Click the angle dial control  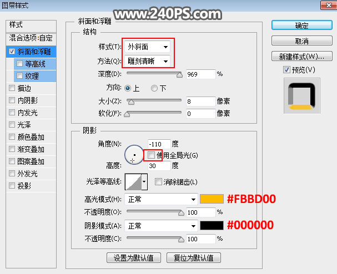click(x=134, y=155)
